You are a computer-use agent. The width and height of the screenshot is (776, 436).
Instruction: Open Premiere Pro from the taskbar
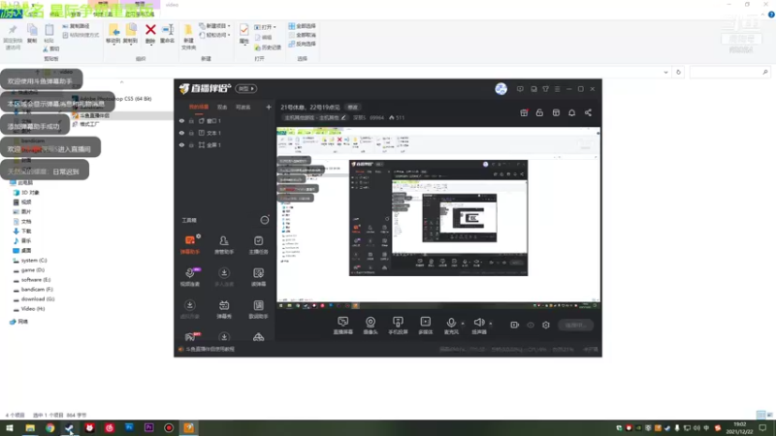click(x=149, y=428)
